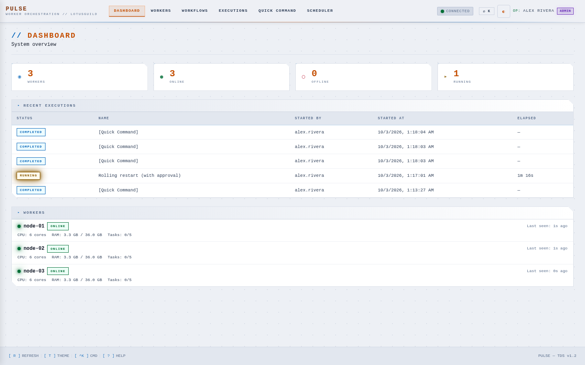Image resolution: width=585 pixels, height=365 pixels.
Task: Go to the Workers tab
Action: 161,11
